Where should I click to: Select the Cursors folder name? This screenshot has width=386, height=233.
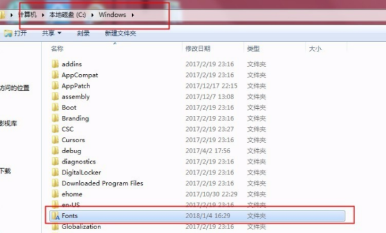tap(73, 140)
